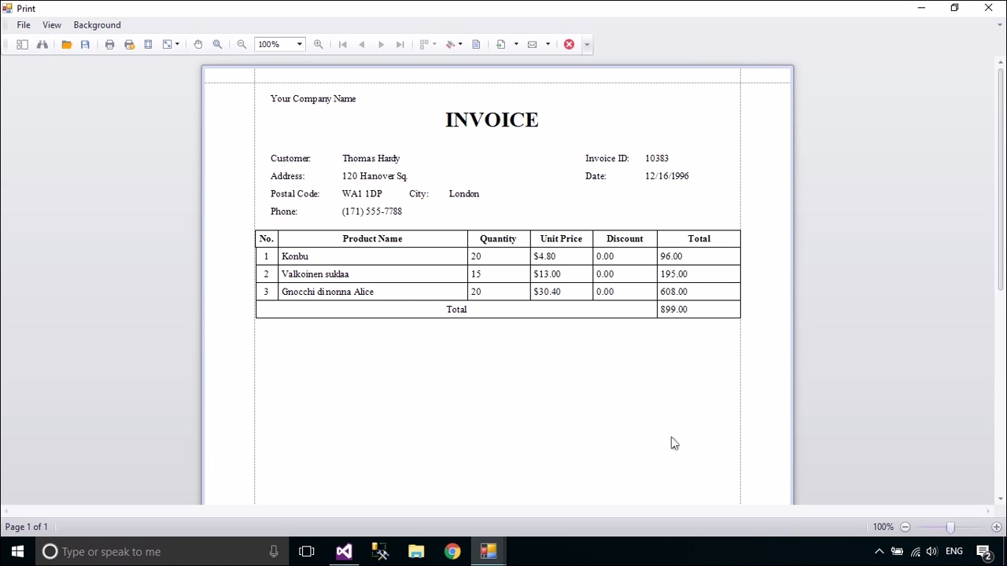
Task: Click the Invoice ID value 10383
Action: 657,159
